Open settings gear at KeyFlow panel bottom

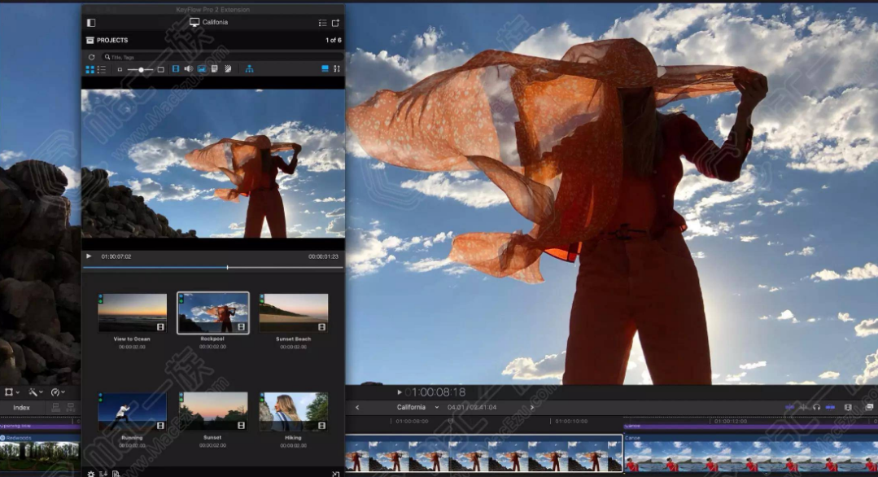pos(91,473)
